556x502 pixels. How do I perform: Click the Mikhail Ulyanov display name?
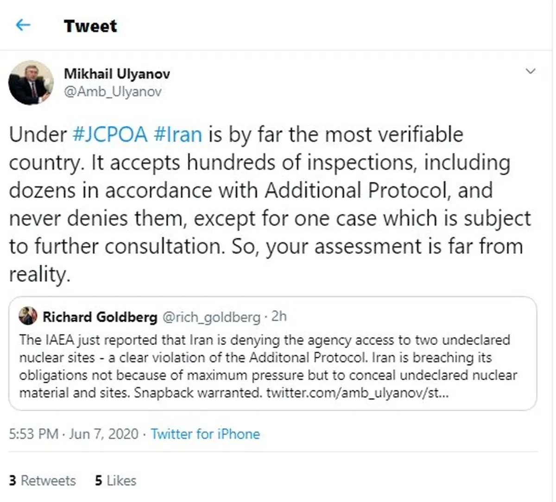pyautogui.click(x=117, y=74)
